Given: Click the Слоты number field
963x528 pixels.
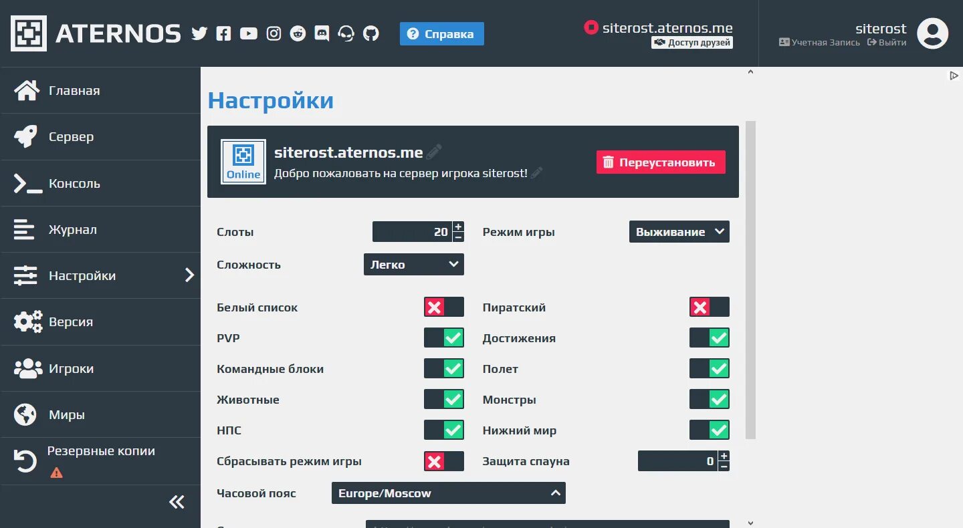Looking at the screenshot, I should click(x=413, y=232).
